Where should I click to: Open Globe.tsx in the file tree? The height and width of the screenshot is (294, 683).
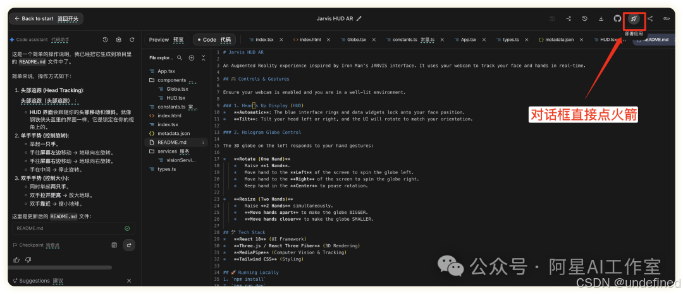point(176,89)
